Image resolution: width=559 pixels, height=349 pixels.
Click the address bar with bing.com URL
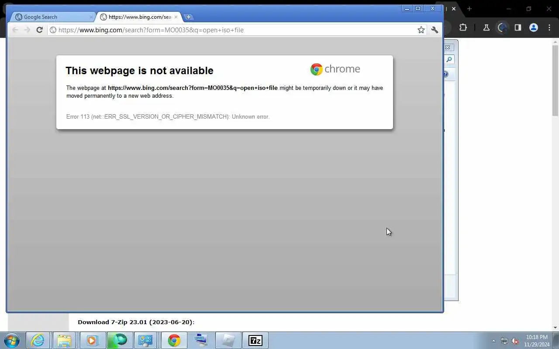pyautogui.click(x=231, y=30)
